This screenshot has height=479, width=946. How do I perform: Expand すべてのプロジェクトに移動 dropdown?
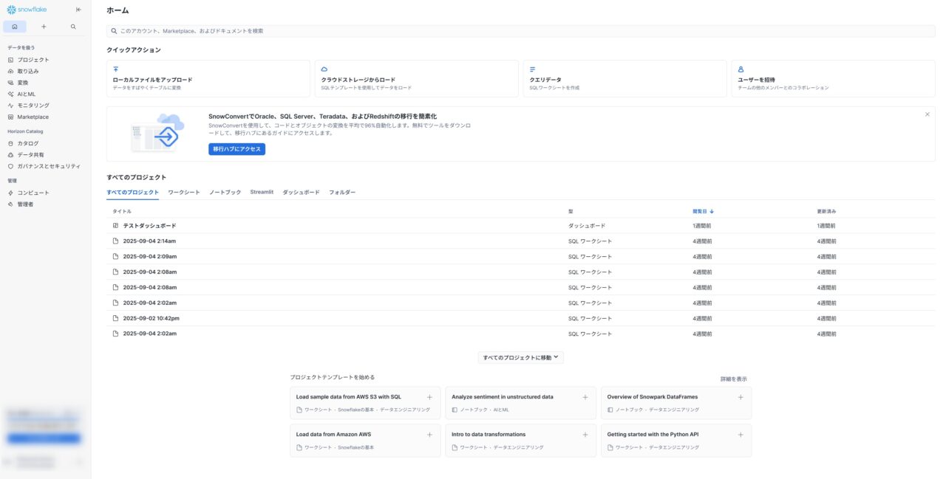(521, 357)
